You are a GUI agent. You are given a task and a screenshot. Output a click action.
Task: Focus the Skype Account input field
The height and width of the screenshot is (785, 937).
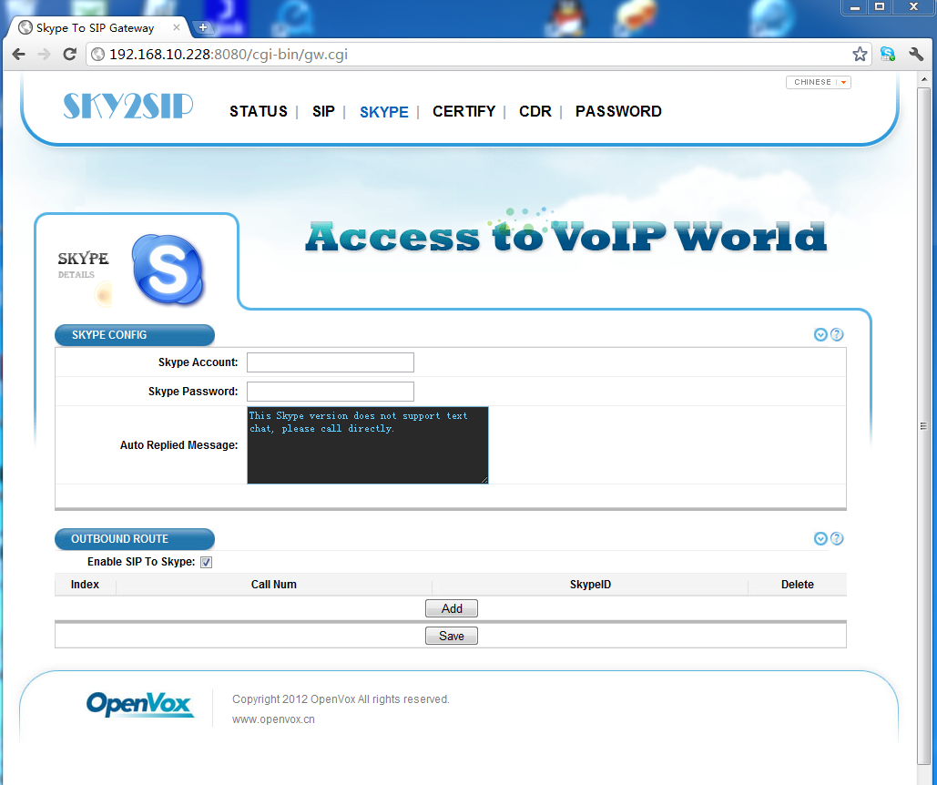330,362
